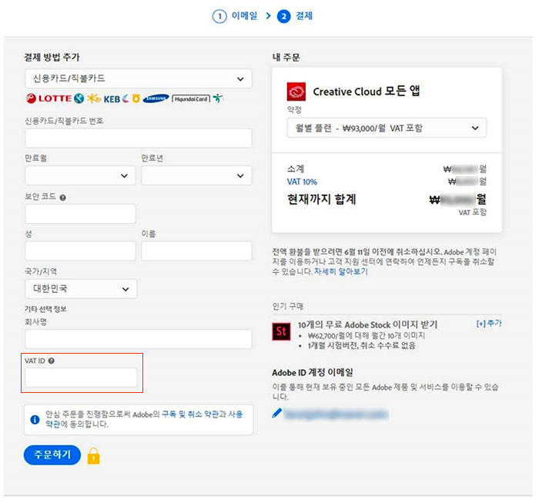Click the 10개의 무료 Adobe Stock 이미지 받기 text
This screenshot has height=499, width=539.
tap(367, 324)
